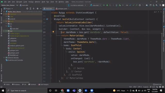Viewport: 165px width, 93px height.
Task: Open the main.dart run configuration dropdown
Action: click(95, 5)
